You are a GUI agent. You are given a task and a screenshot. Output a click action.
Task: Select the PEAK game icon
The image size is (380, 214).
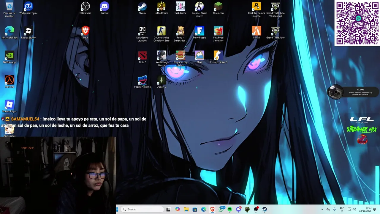tap(199, 57)
